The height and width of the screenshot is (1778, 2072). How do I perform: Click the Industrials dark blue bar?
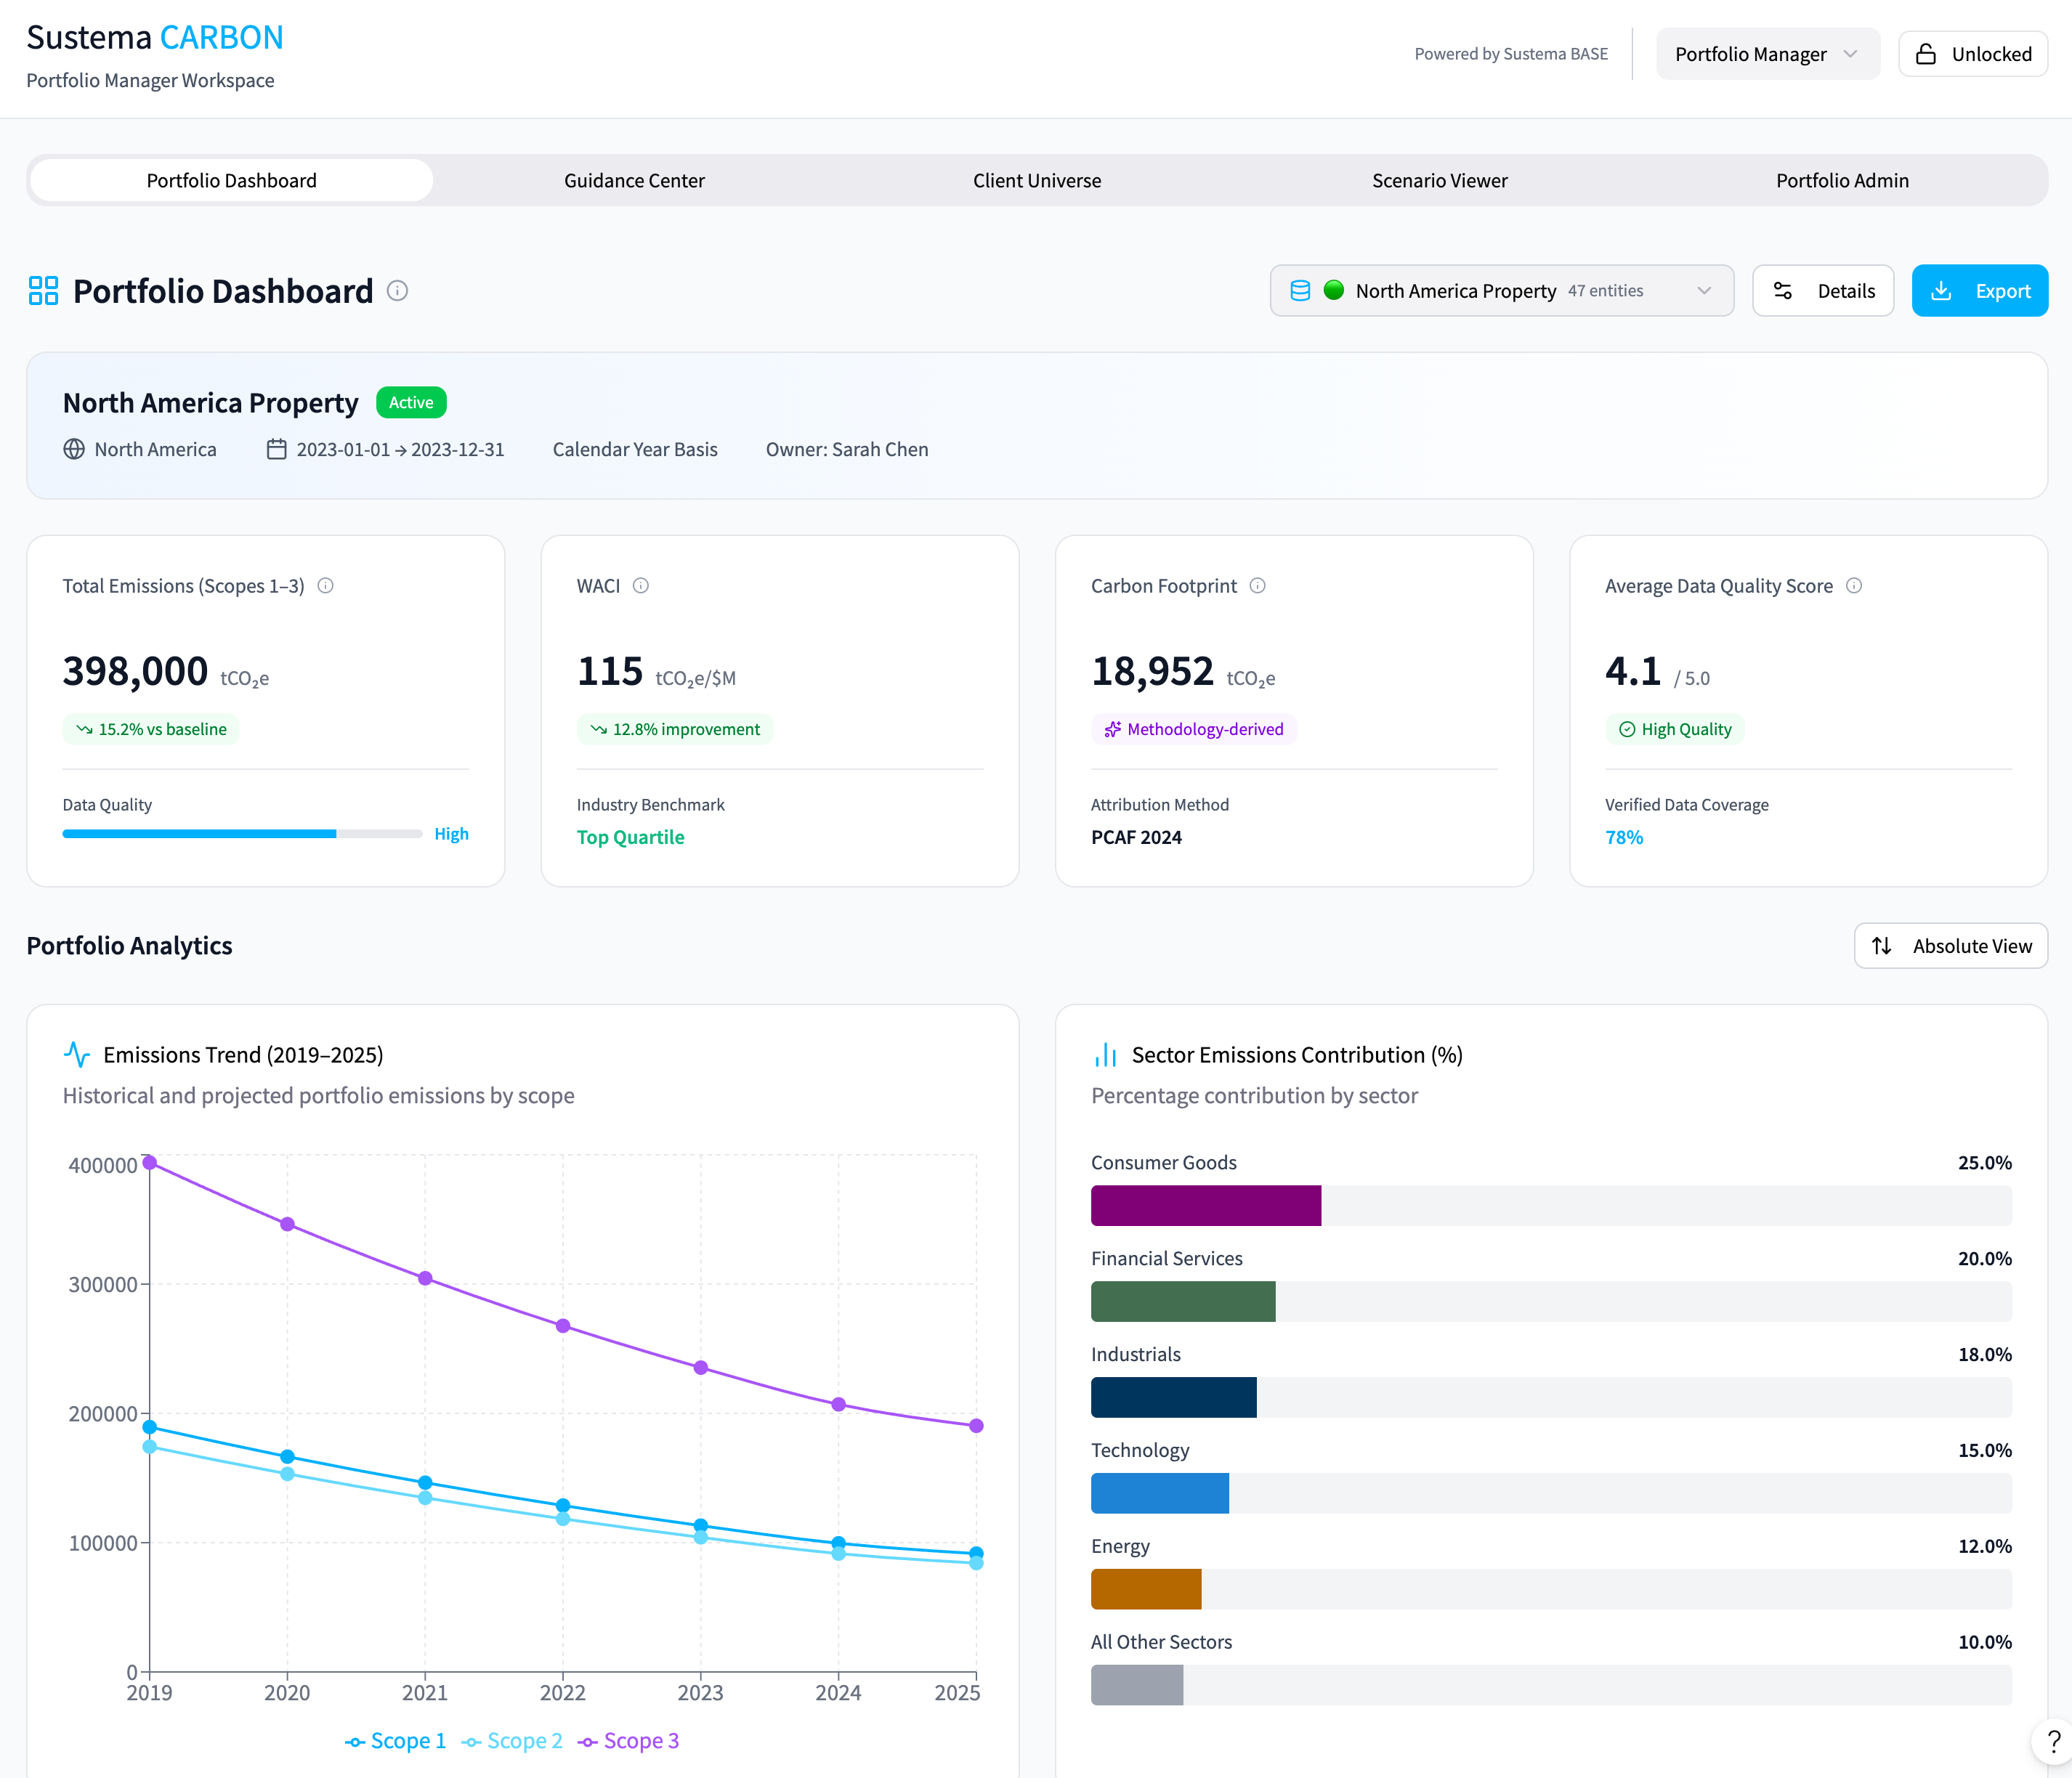[1174, 1398]
